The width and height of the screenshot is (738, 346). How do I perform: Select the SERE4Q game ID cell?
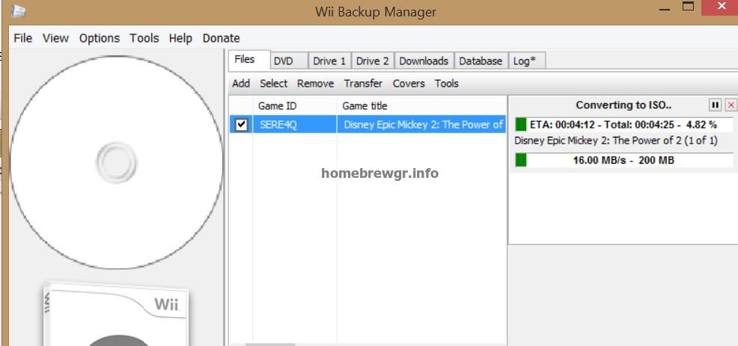click(295, 125)
